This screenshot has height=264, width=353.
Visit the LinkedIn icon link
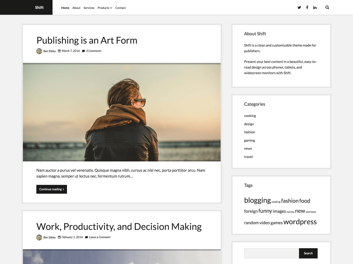click(315, 7)
